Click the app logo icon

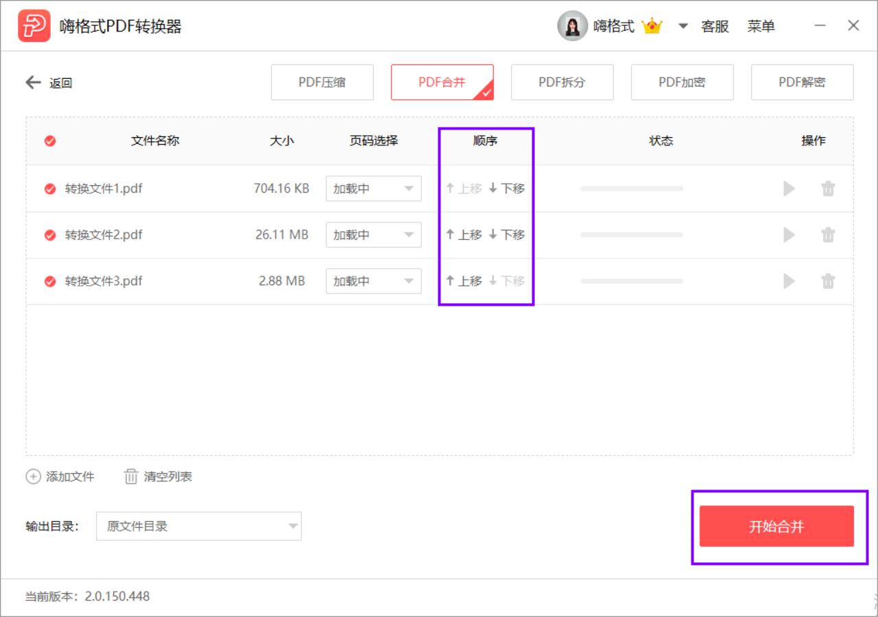point(34,26)
